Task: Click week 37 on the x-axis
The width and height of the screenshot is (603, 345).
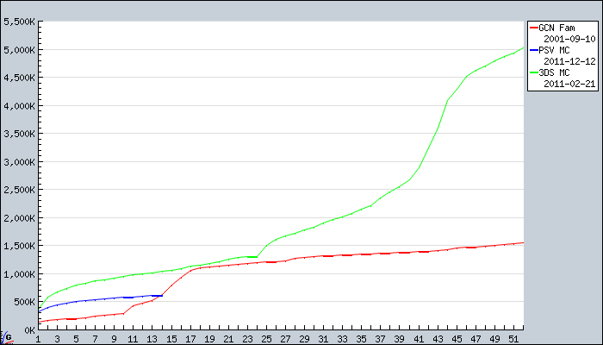Action: click(381, 339)
